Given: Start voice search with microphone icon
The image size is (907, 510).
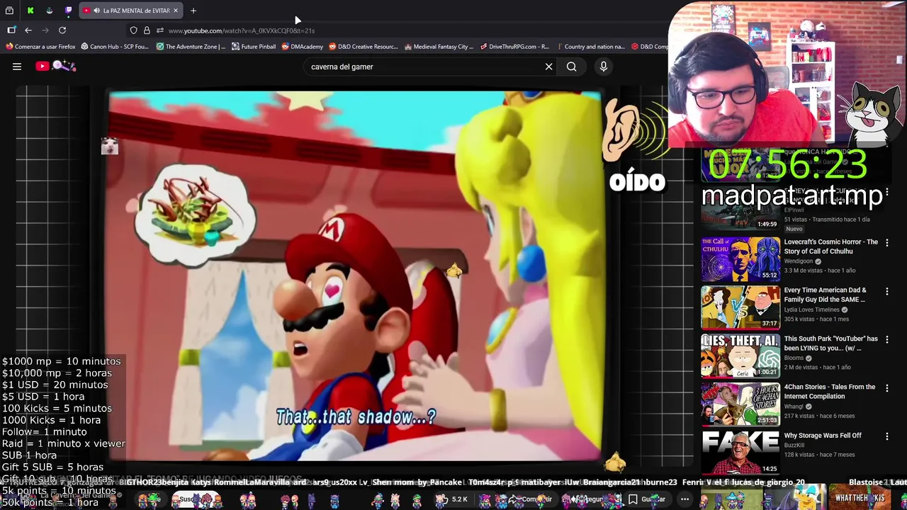Looking at the screenshot, I should [604, 67].
